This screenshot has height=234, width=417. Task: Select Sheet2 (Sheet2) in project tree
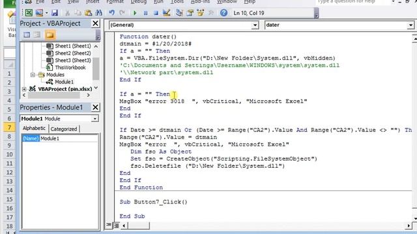coord(72,53)
